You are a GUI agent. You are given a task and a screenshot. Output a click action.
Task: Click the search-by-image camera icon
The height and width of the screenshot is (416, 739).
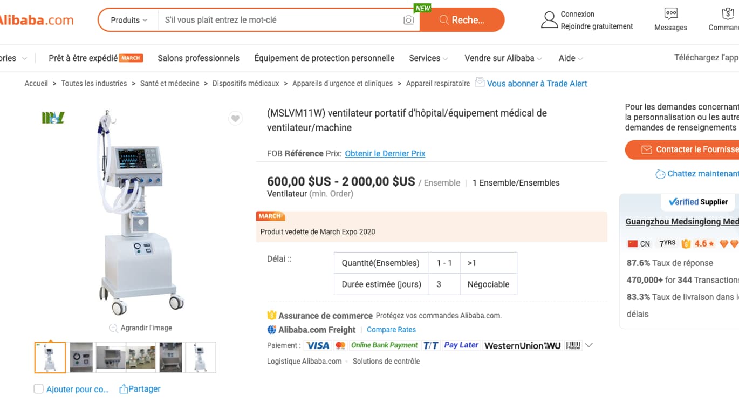coord(408,19)
